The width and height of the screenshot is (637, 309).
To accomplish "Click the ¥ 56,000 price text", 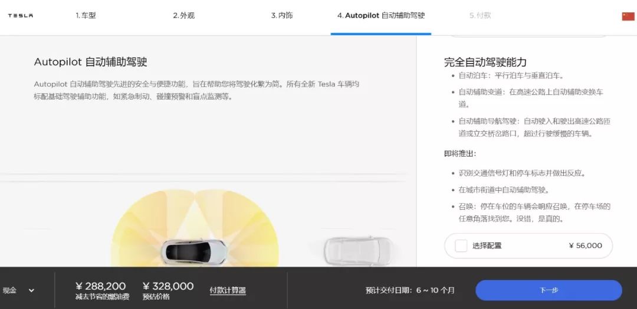I will click(586, 246).
